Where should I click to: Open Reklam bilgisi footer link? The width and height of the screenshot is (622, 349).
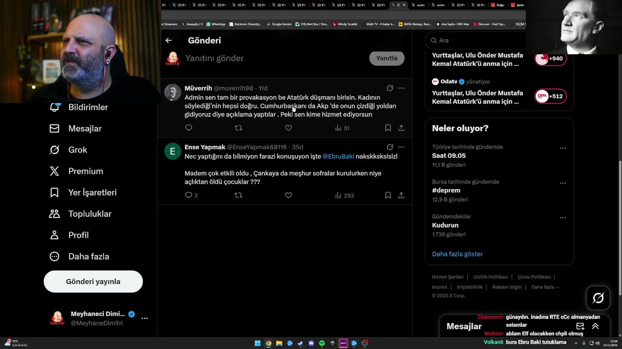tap(507, 287)
